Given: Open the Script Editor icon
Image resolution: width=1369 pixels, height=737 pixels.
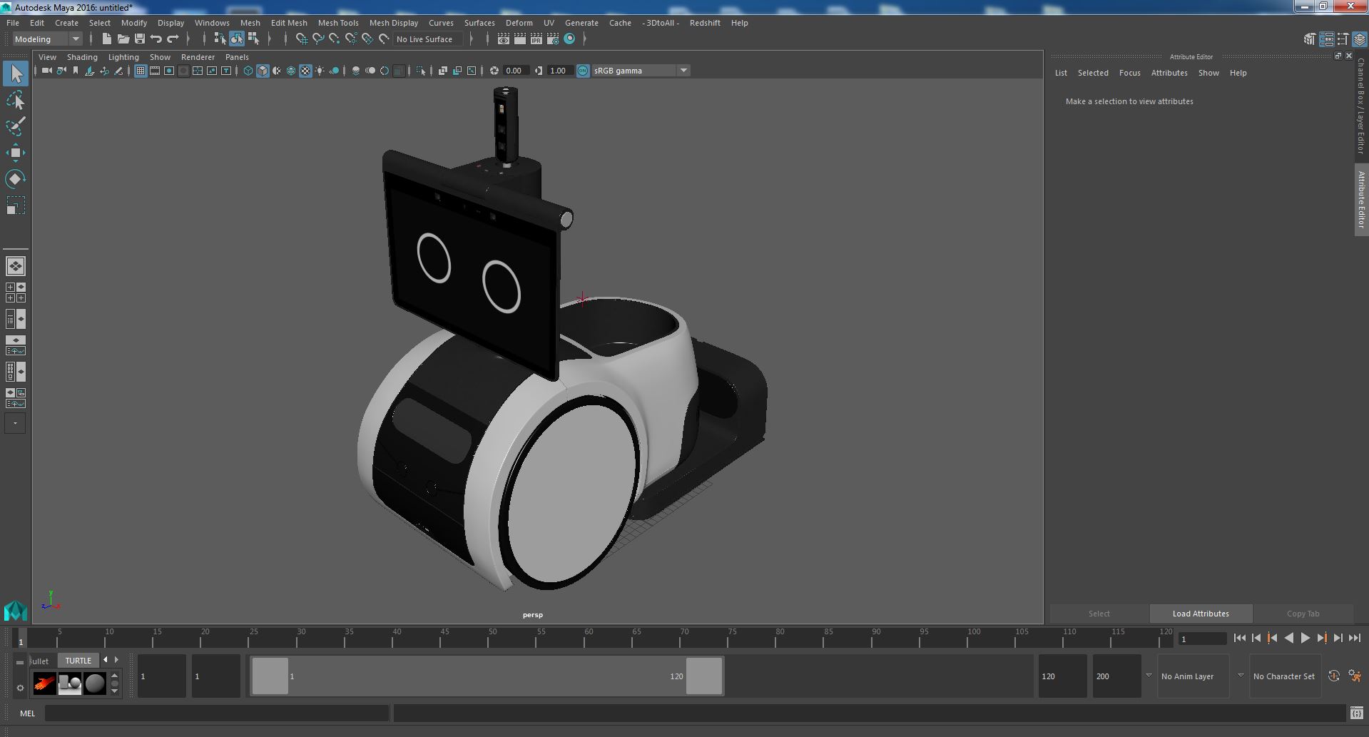Looking at the screenshot, I should pos(1356,713).
